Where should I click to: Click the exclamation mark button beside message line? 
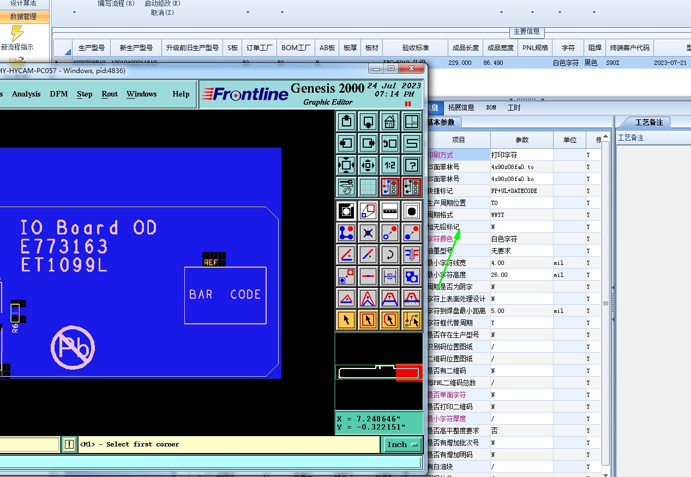69,444
